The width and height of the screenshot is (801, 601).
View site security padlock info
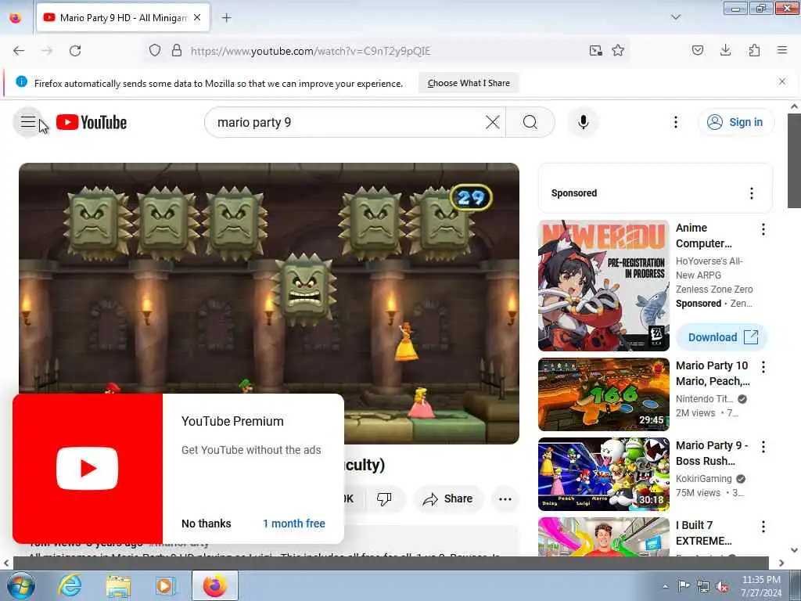pos(177,51)
